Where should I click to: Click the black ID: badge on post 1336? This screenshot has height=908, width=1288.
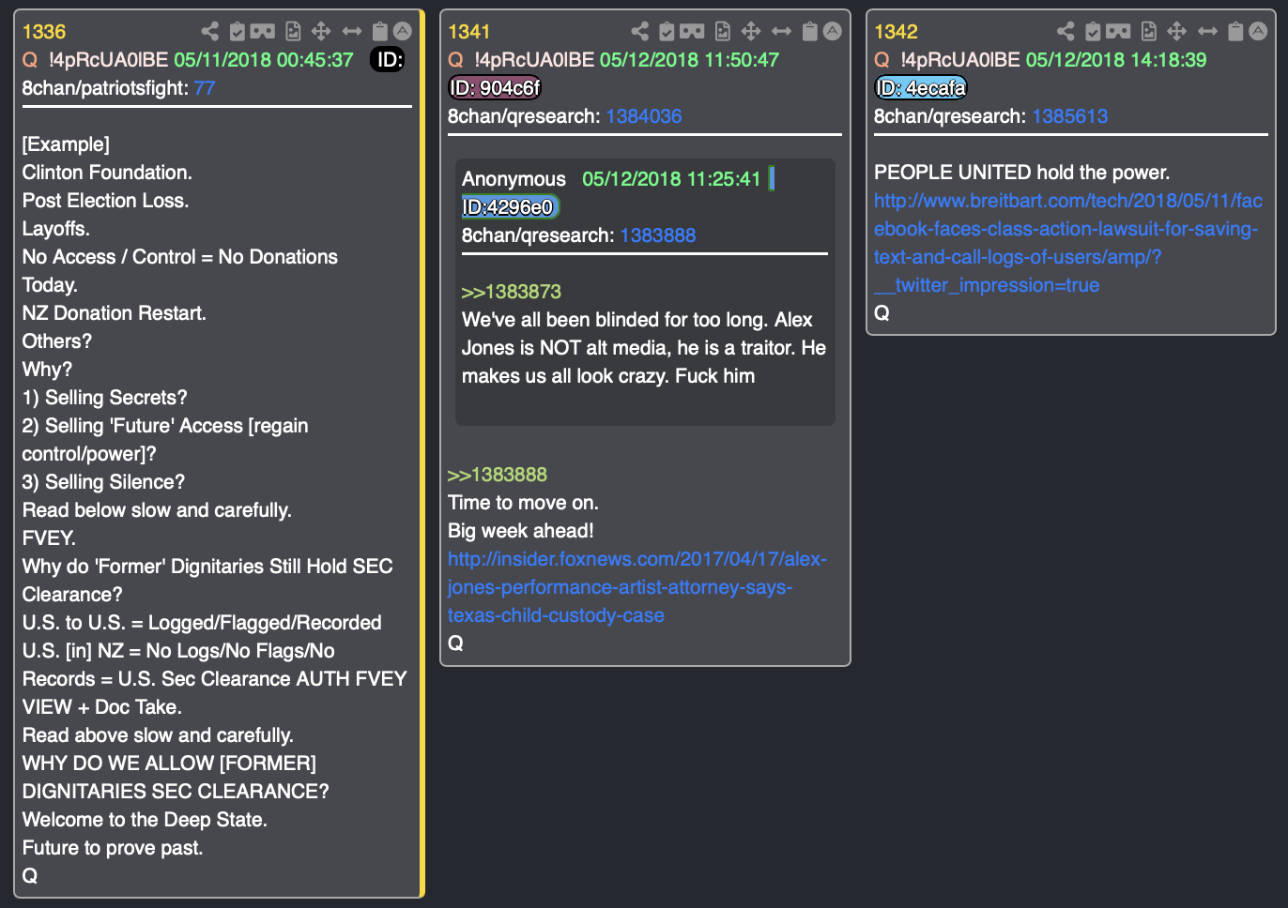(387, 60)
